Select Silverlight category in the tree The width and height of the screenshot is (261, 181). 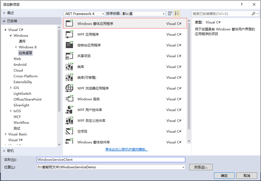point(21,105)
